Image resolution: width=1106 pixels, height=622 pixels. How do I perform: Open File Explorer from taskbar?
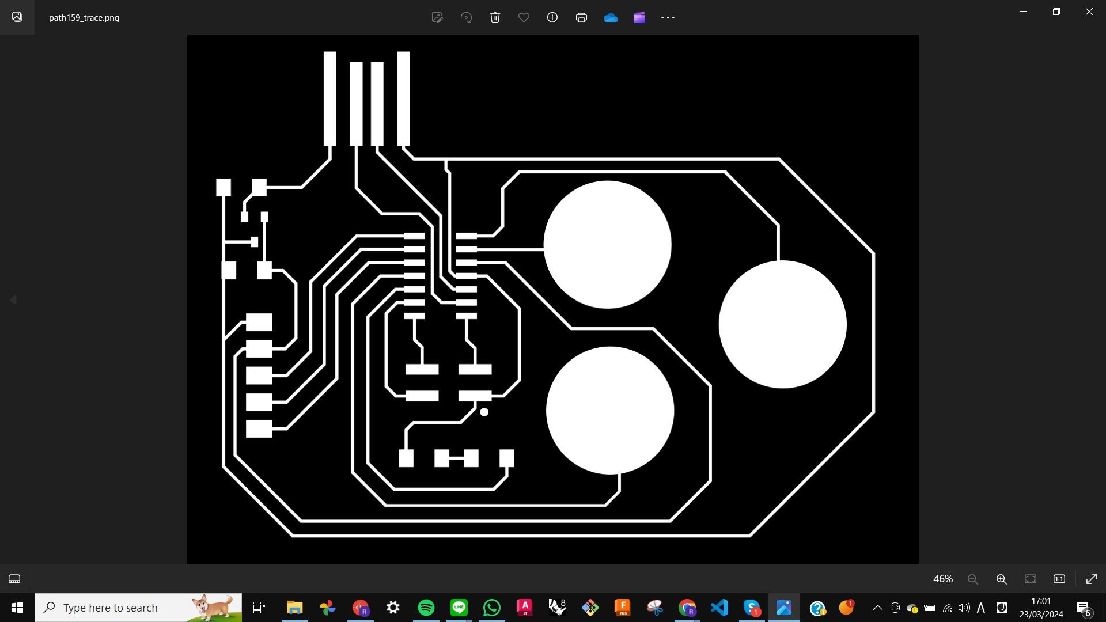pyautogui.click(x=295, y=608)
